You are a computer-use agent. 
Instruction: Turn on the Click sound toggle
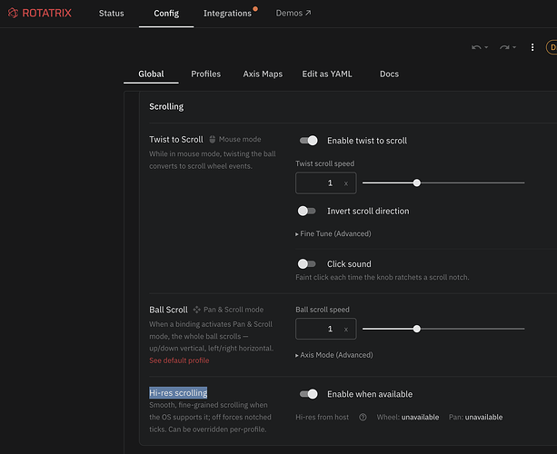[x=306, y=263]
